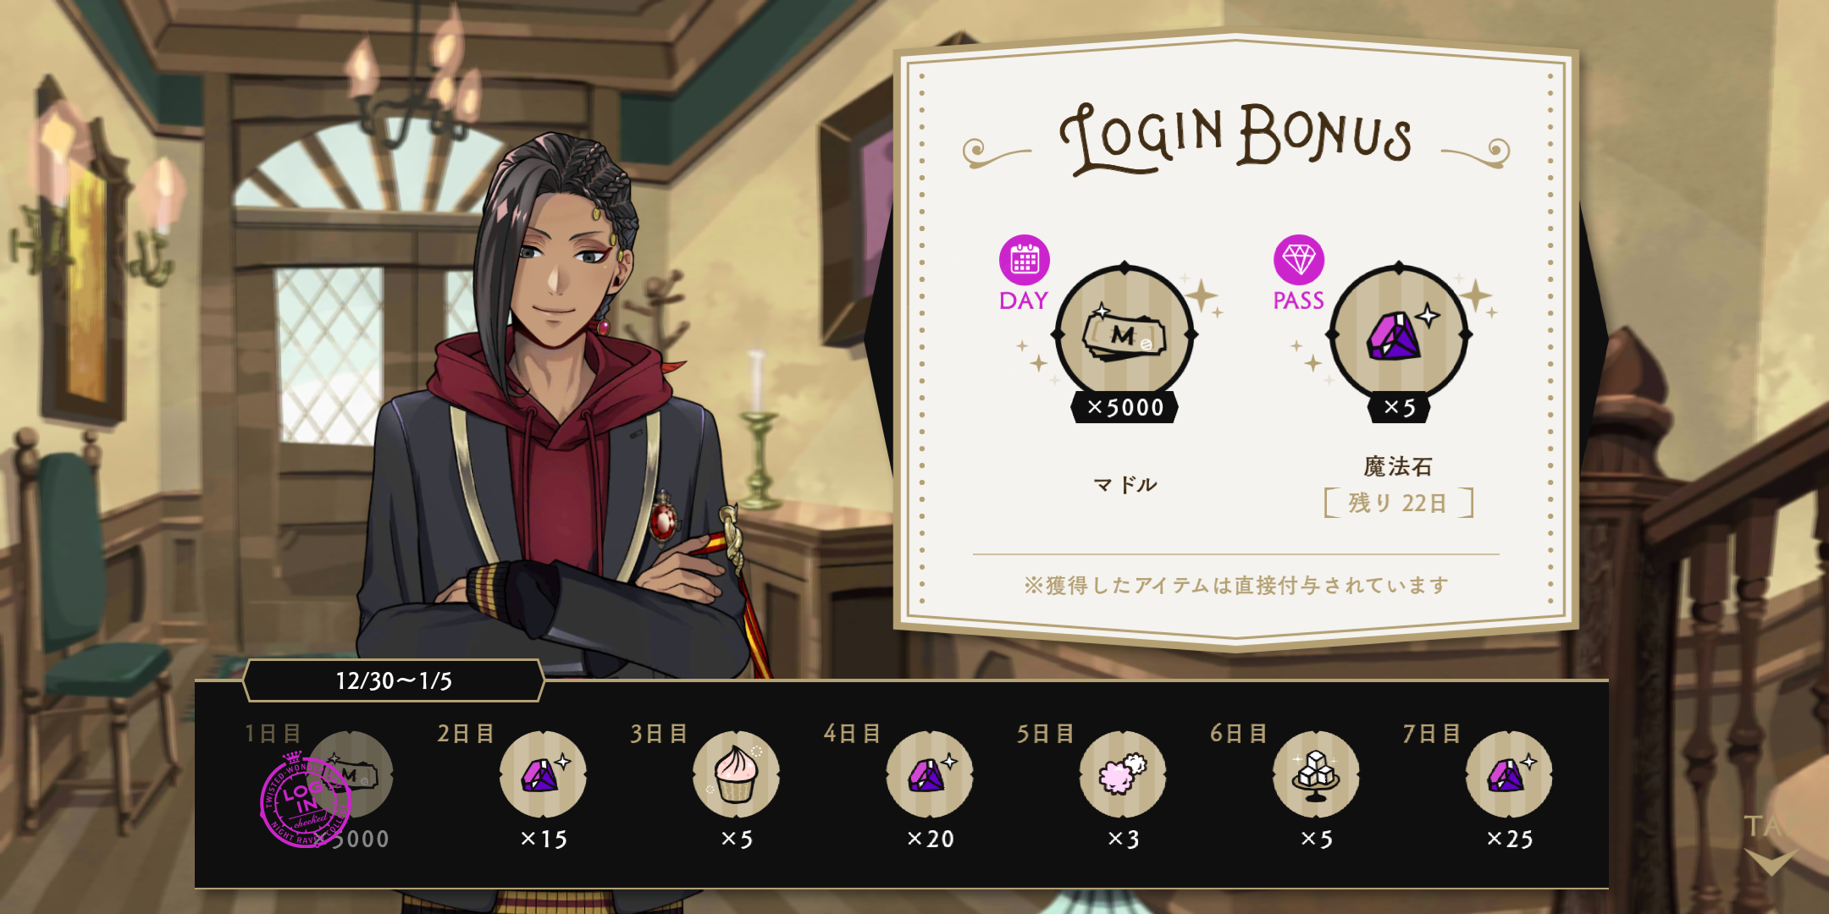Click the PASS diamond icon

coord(1298,260)
